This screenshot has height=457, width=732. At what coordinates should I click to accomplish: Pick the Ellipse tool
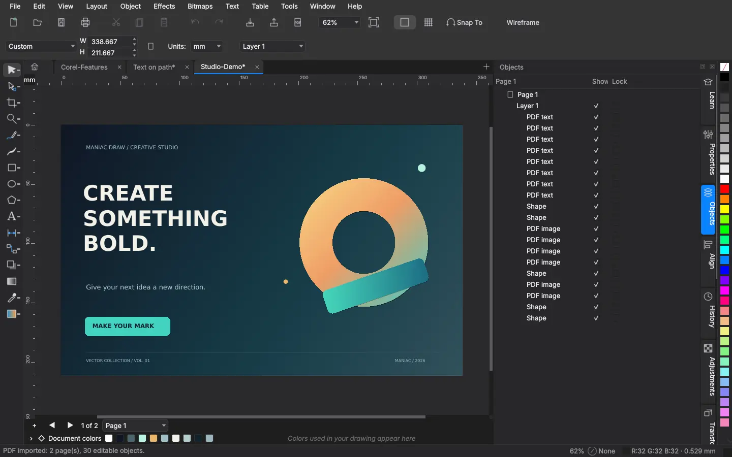[12, 184]
